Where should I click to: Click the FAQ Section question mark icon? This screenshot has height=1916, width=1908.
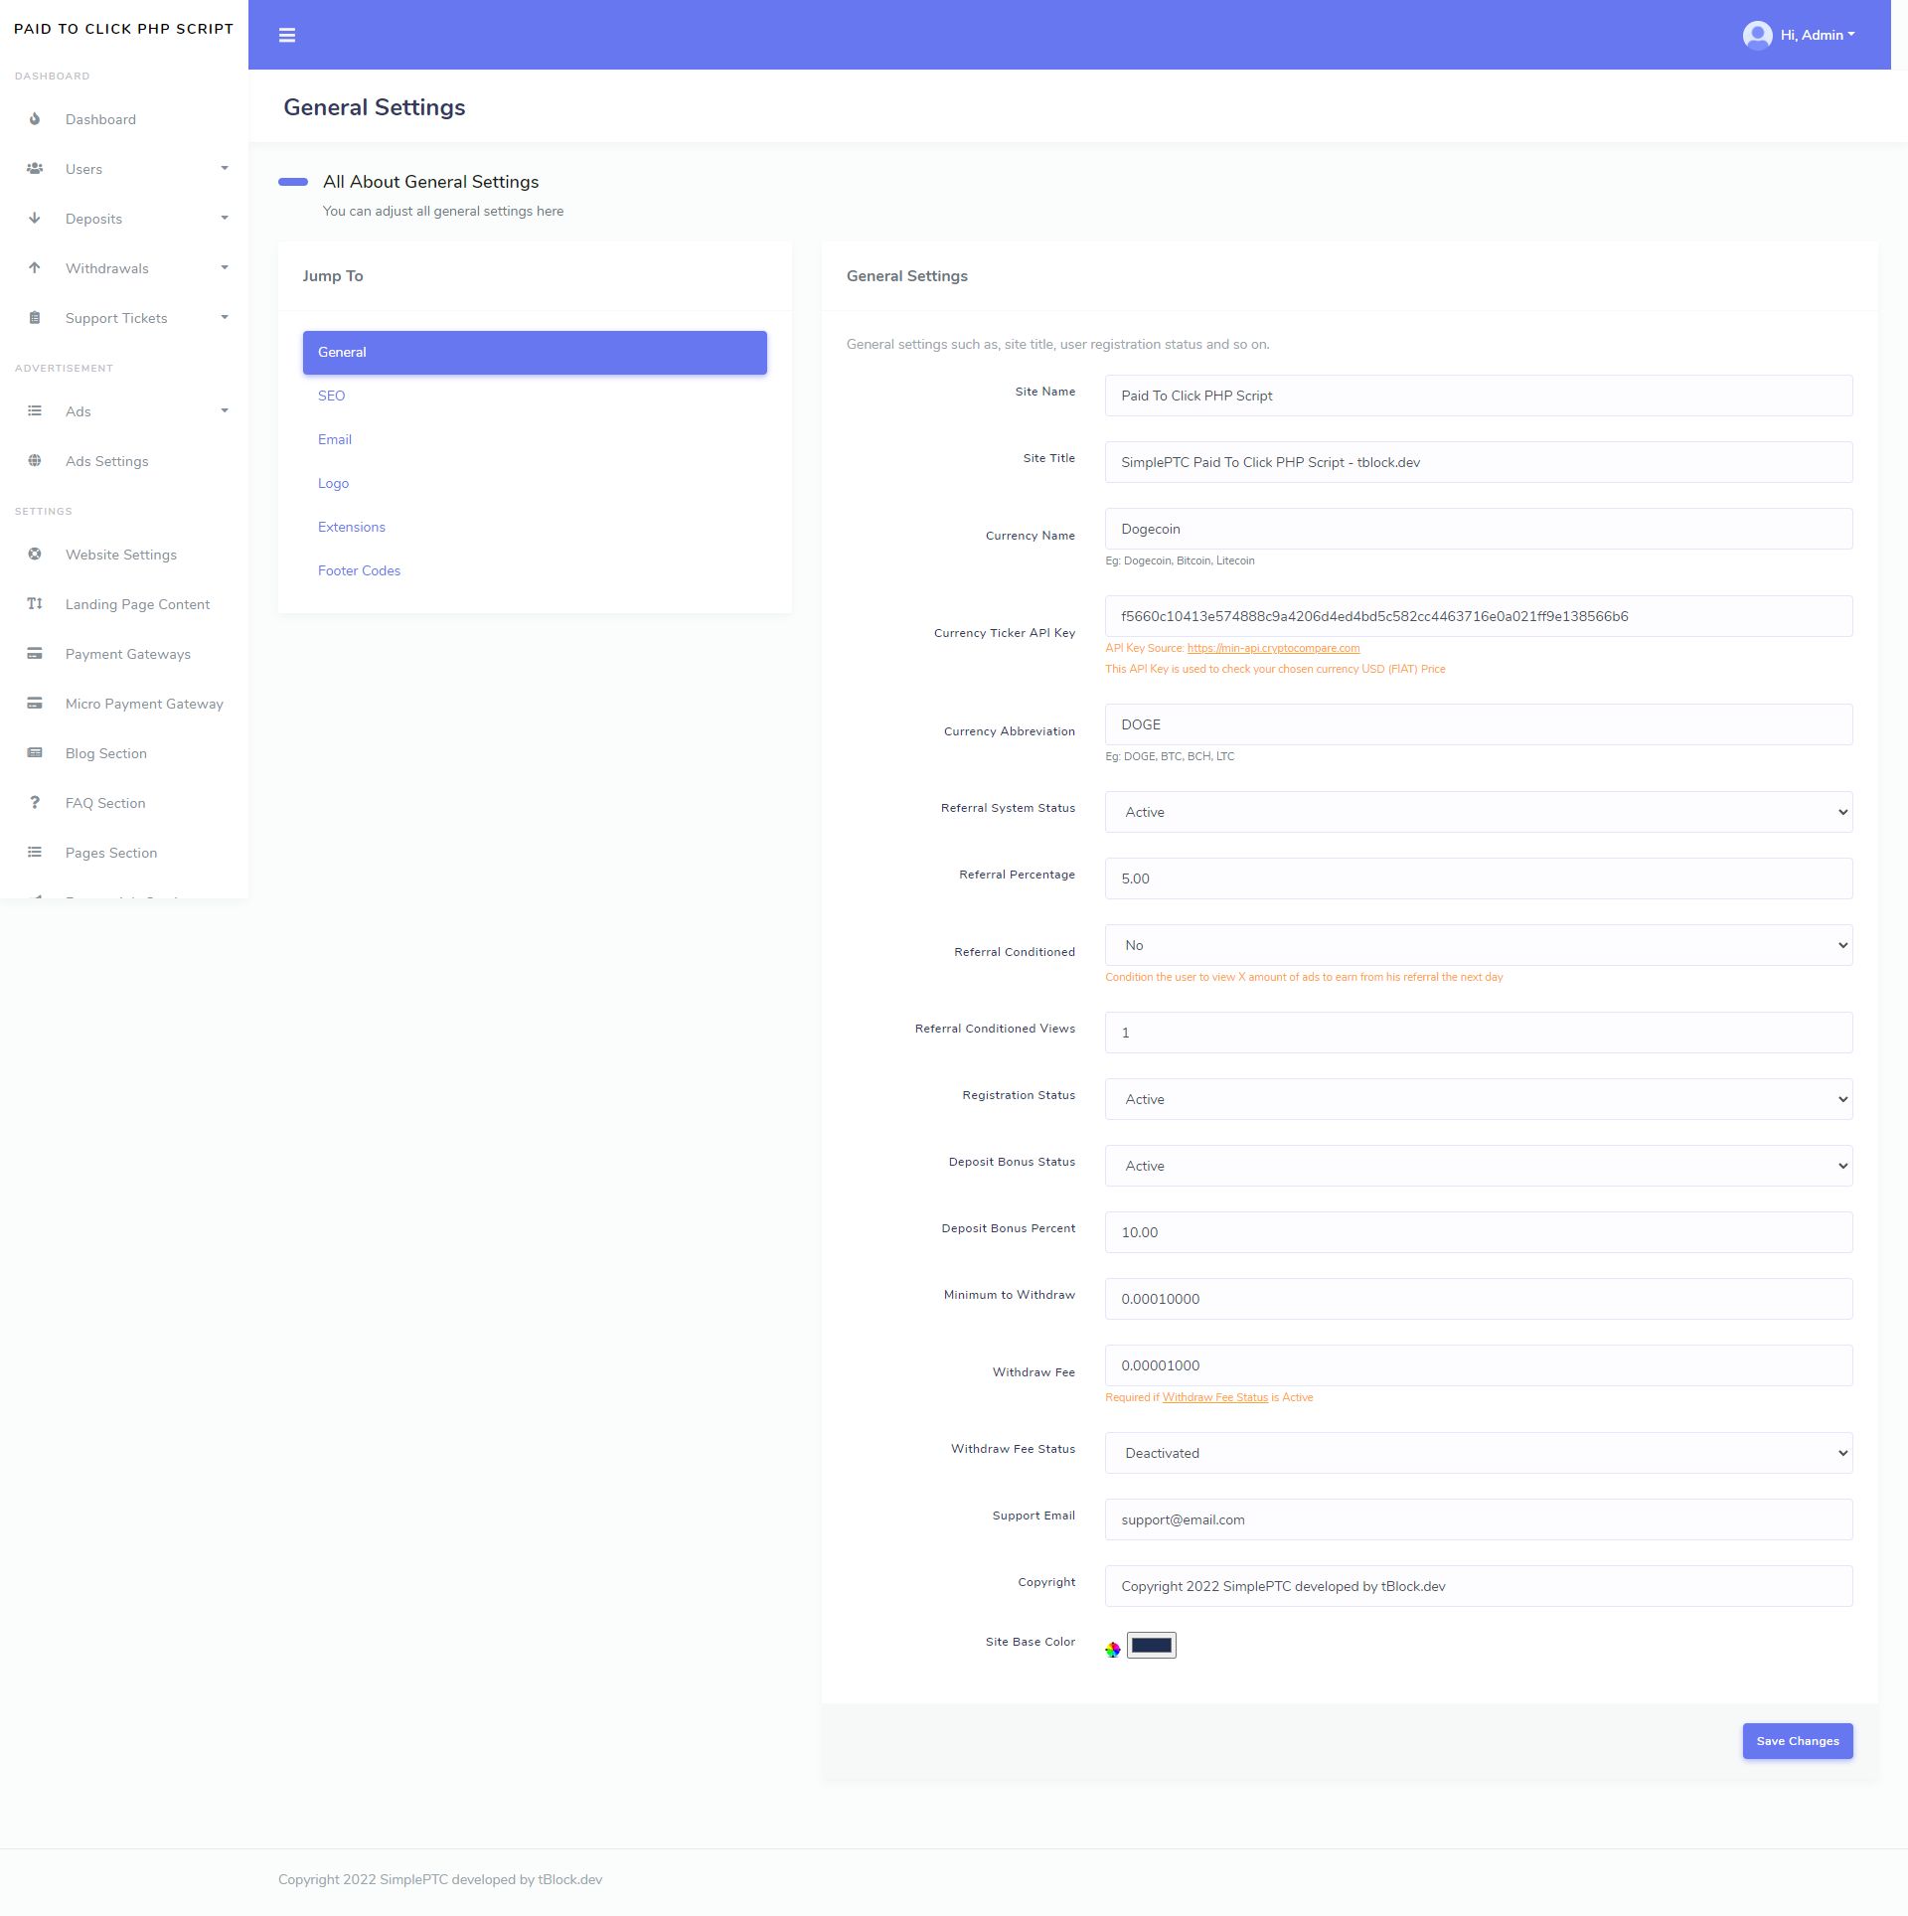click(x=35, y=803)
